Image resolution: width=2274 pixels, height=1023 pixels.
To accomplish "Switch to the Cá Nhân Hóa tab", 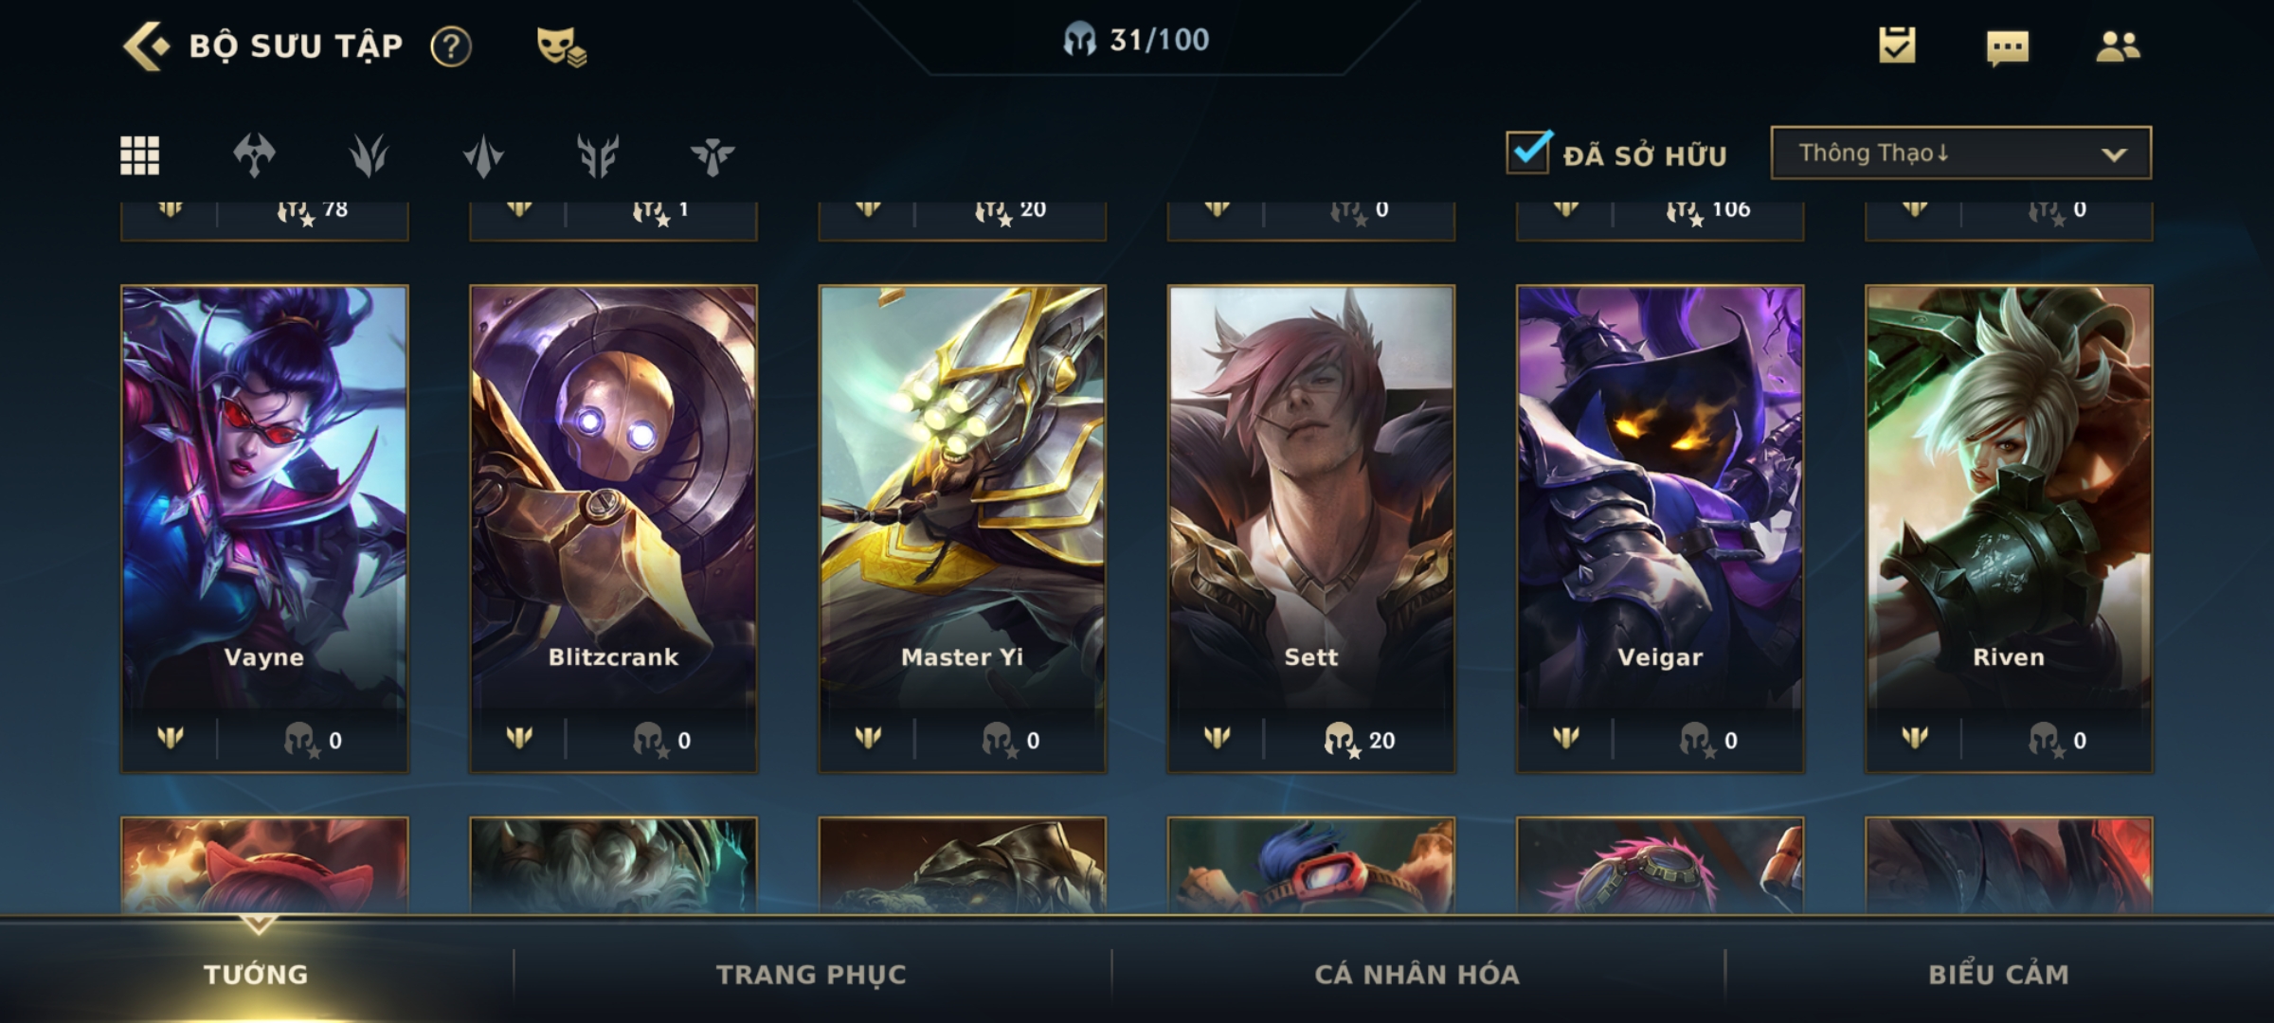I will [x=1417, y=974].
